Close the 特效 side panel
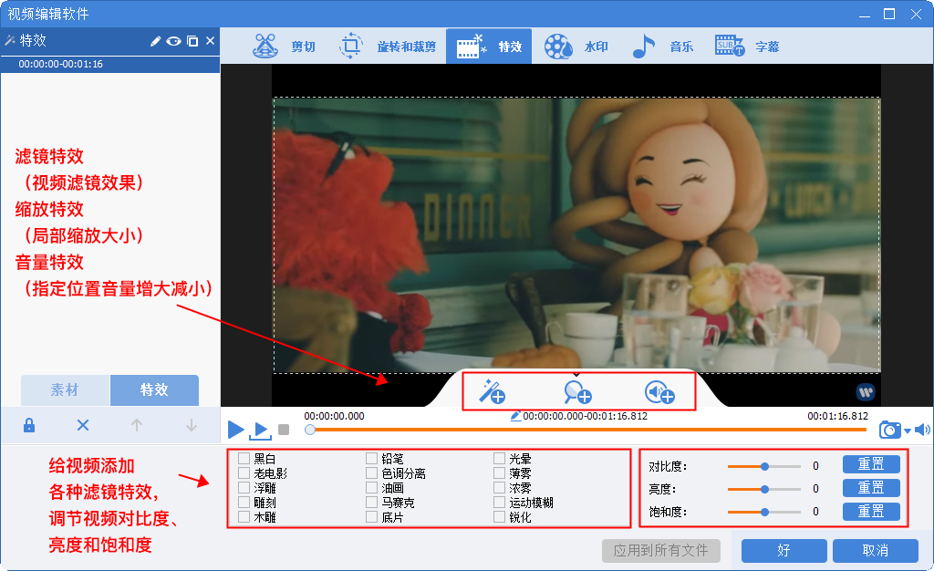Viewport: 934px width, 571px height. (210, 41)
